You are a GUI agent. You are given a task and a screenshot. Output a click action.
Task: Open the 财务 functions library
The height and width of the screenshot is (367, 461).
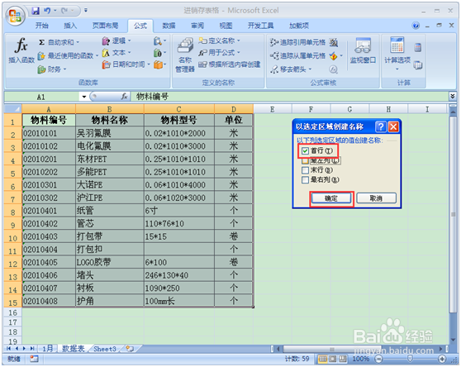[52, 69]
